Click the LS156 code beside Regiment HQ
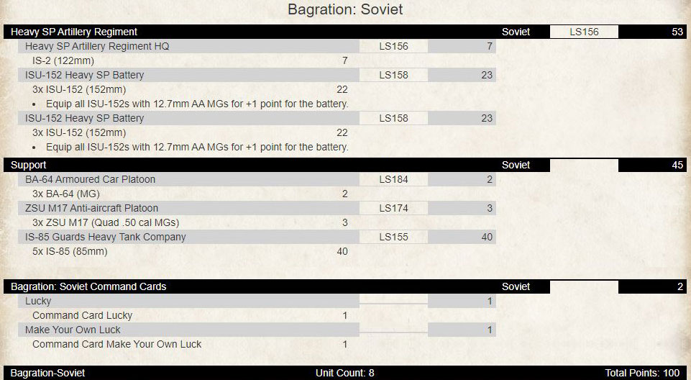This screenshot has width=691, height=380. click(393, 46)
